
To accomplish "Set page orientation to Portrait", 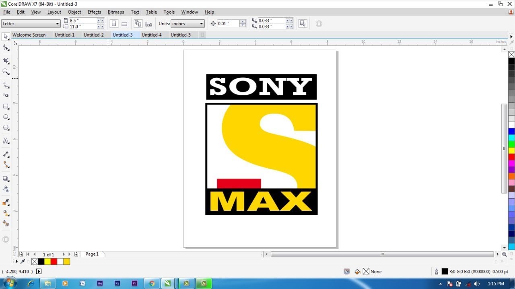I will [x=114, y=24].
